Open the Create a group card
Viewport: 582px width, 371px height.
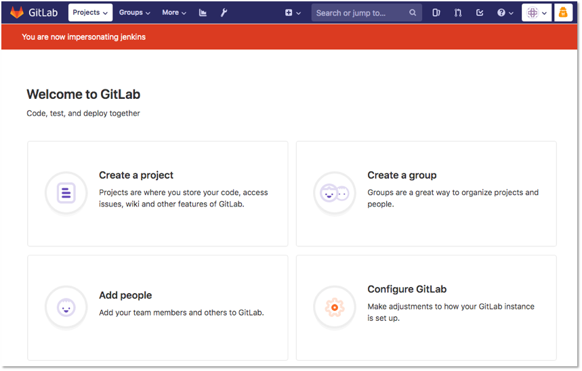click(x=426, y=194)
